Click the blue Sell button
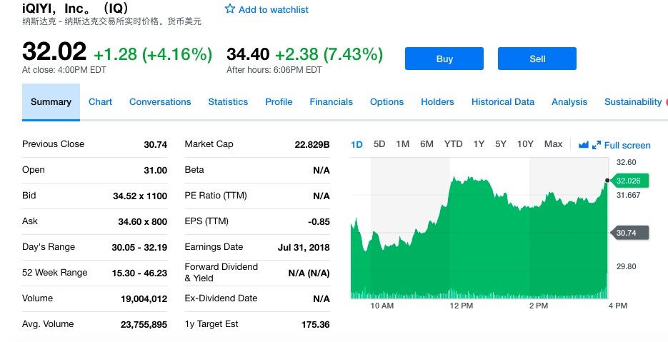Screen dimensions: 668x342 click(537, 59)
